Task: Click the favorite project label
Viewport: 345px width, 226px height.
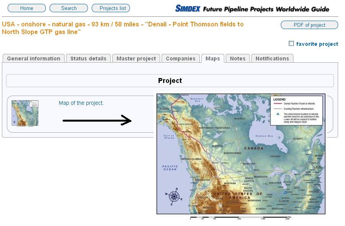Action: click(317, 44)
